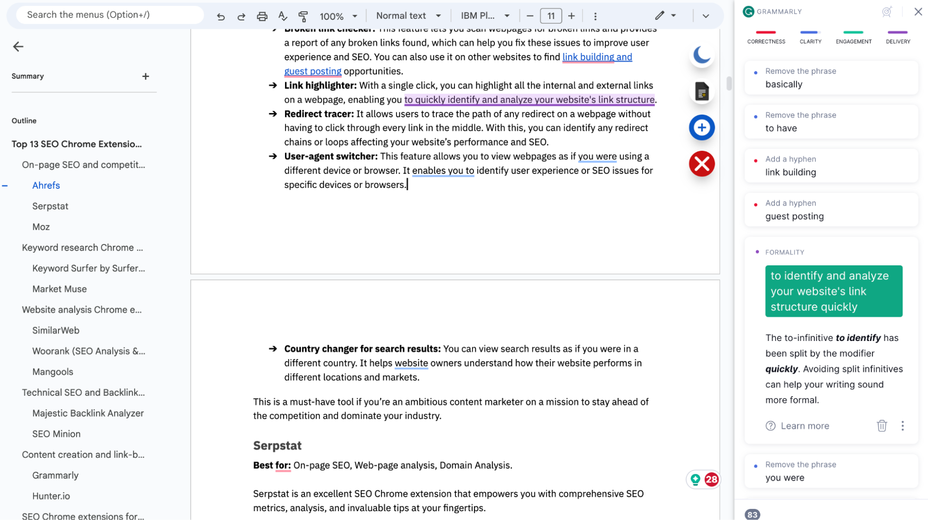Jump to Website analysis Chrome outline heading
Image resolution: width=928 pixels, height=520 pixels.
click(x=82, y=310)
